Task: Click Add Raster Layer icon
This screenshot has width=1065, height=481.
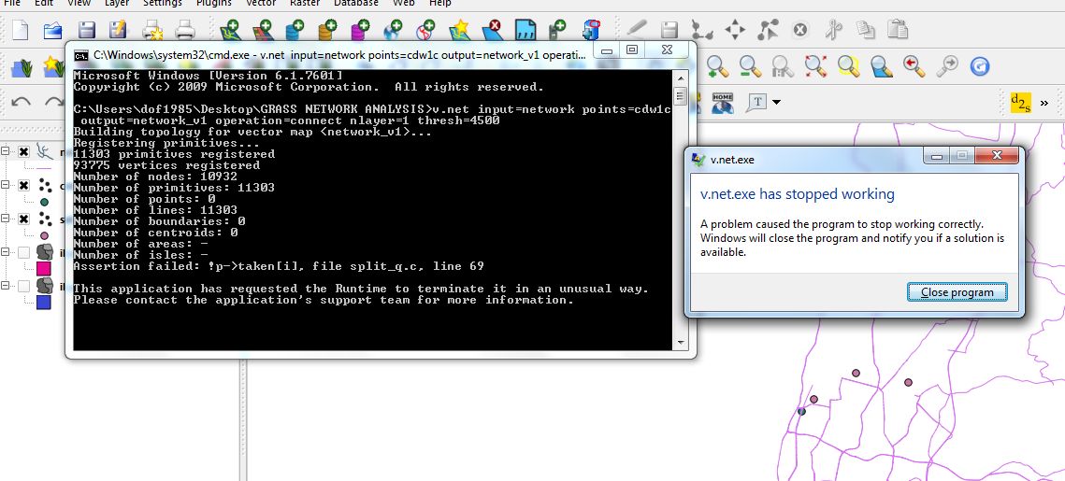Action: pyautogui.click(x=263, y=30)
